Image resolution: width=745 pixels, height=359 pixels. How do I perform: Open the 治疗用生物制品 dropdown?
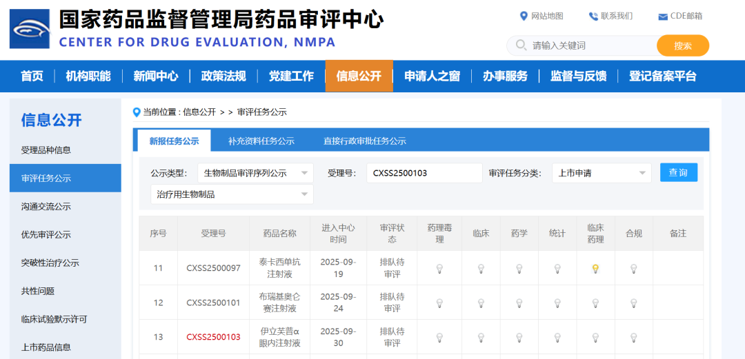coord(232,194)
